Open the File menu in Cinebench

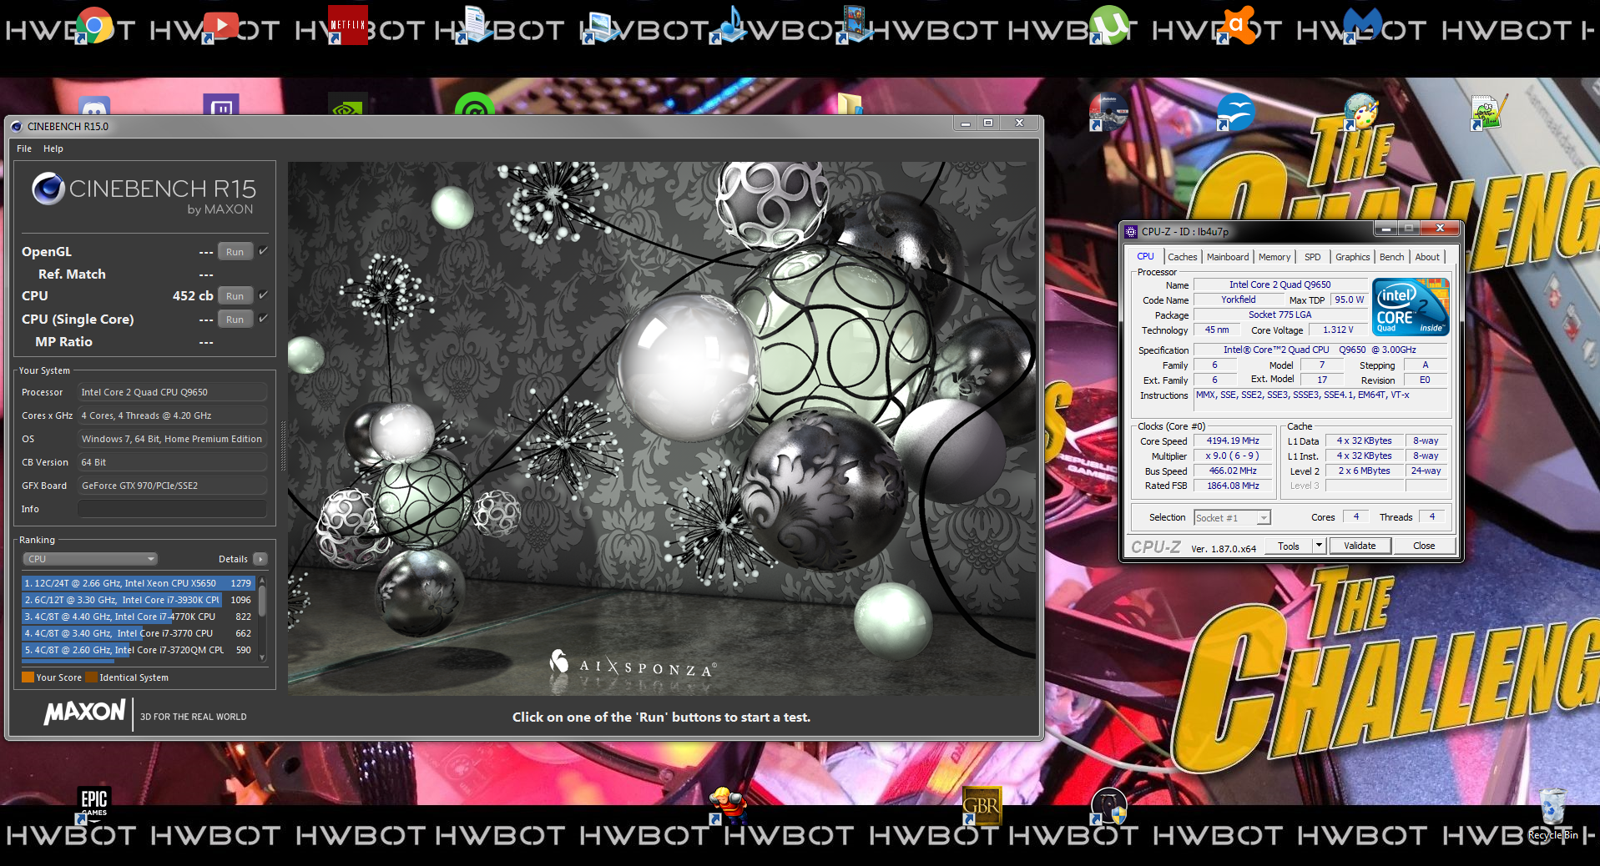(24, 149)
